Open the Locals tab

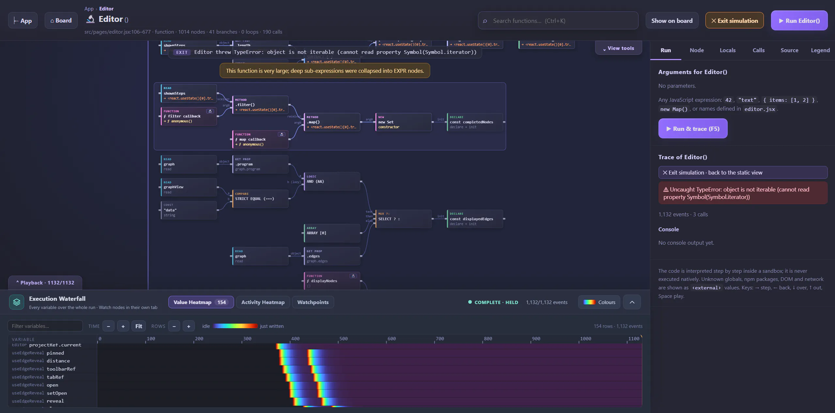[728, 50]
